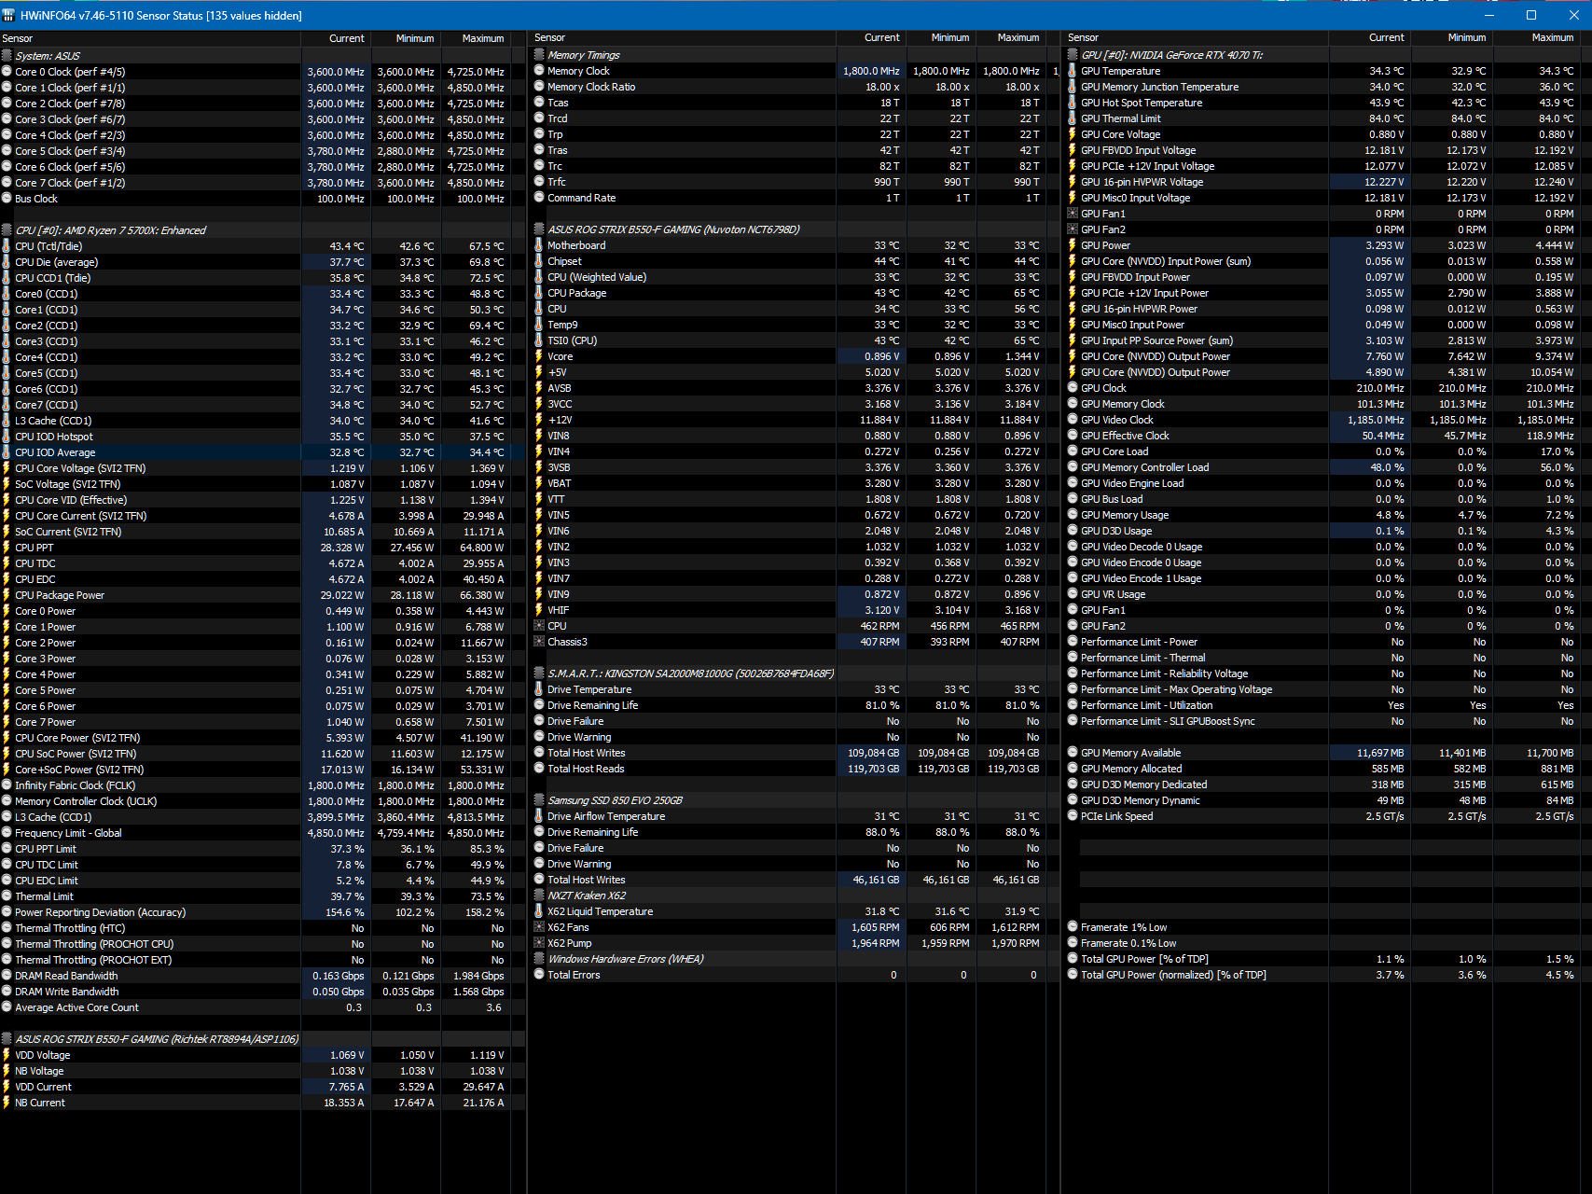Click the lightning icon beside CPU Core Voltage (SVI2 TFN)
The image size is (1592, 1194).
(7, 468)
